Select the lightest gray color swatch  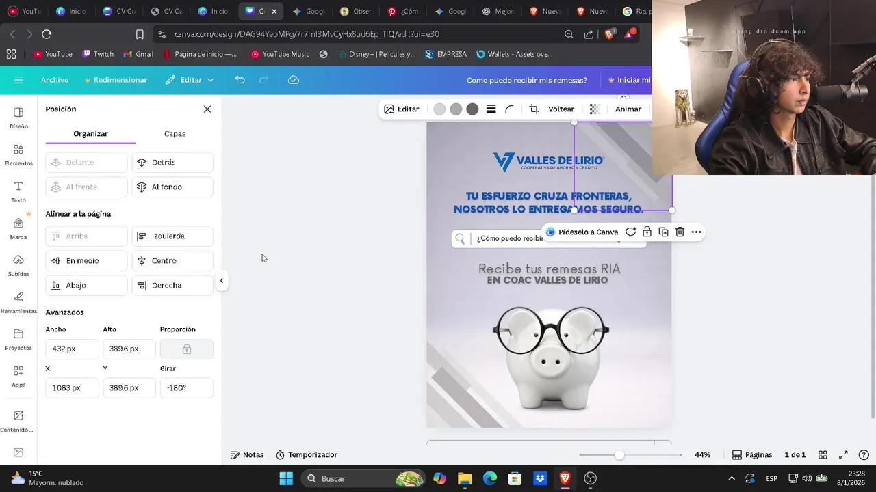click(439, 109)
